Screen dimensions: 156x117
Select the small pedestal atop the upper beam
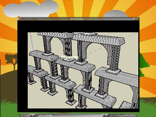click(89, 34)
